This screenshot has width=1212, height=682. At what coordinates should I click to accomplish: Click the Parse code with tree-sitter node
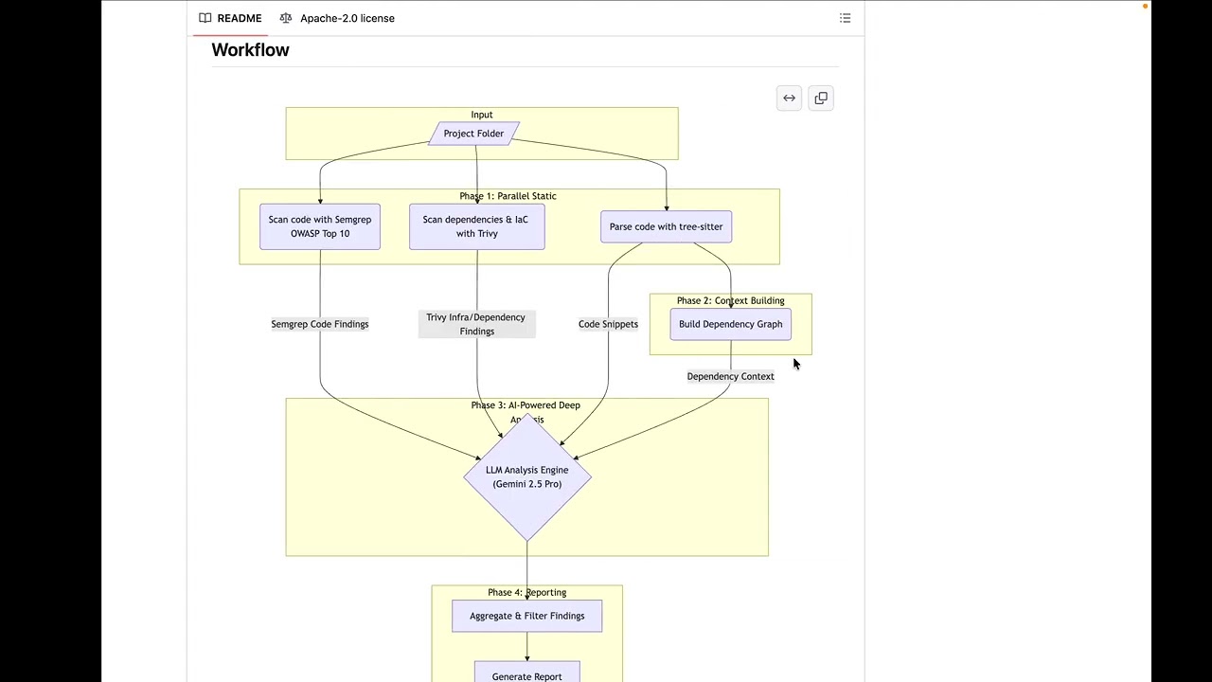[x=666, y=227]
